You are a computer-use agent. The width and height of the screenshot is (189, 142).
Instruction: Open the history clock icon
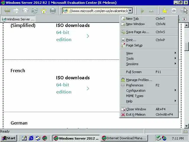(174, 11)
